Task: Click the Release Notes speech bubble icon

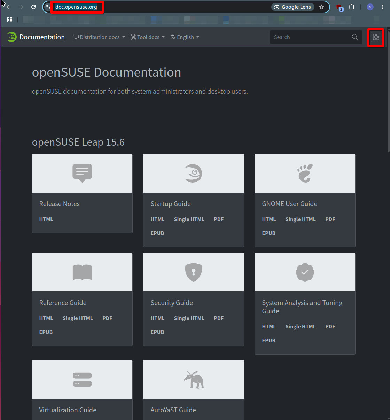Action: [x=82, y=173]
